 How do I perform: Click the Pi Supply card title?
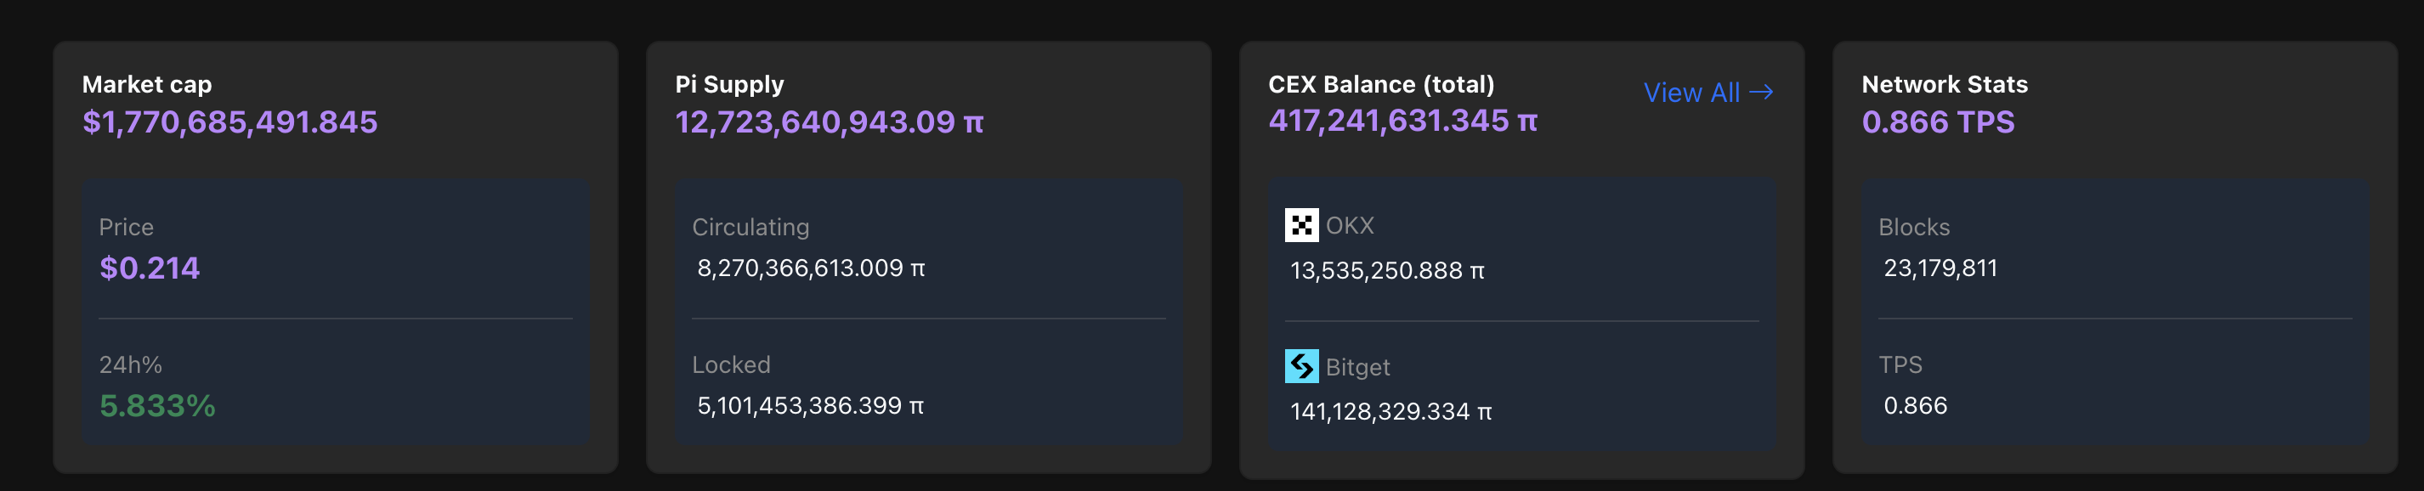coord(729,85)
